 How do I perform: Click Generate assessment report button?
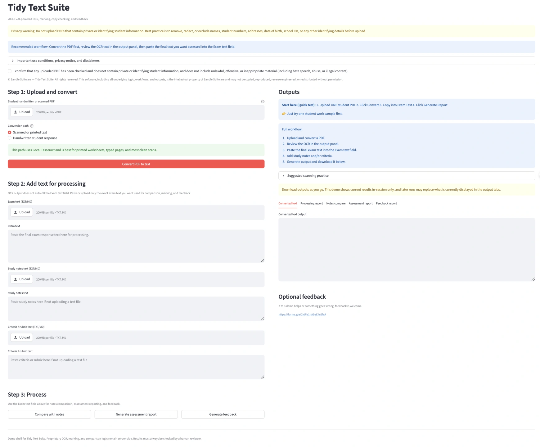136,414
